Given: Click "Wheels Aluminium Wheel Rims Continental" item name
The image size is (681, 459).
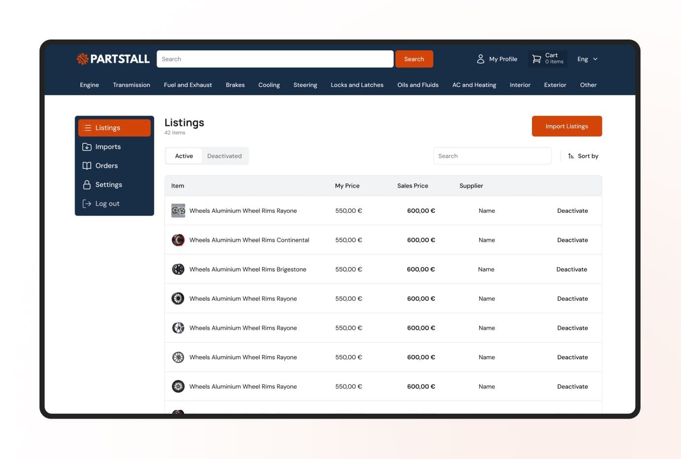Looking at the screenshot, I should tap(249, 240).
